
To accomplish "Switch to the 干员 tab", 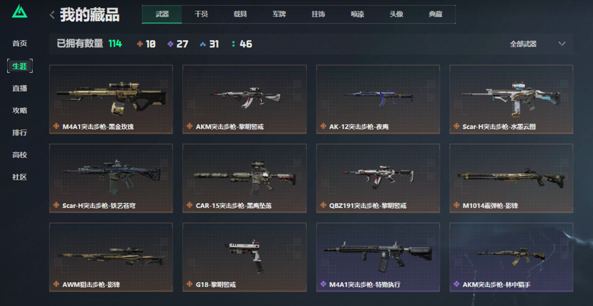I will 201,14.
